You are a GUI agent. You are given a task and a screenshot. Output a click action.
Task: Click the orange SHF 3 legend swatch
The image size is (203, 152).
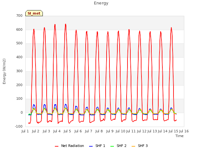pos(133,146)
